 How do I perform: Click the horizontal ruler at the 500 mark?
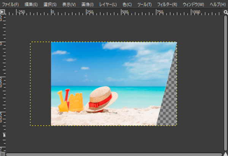click(x=124, y=12)
